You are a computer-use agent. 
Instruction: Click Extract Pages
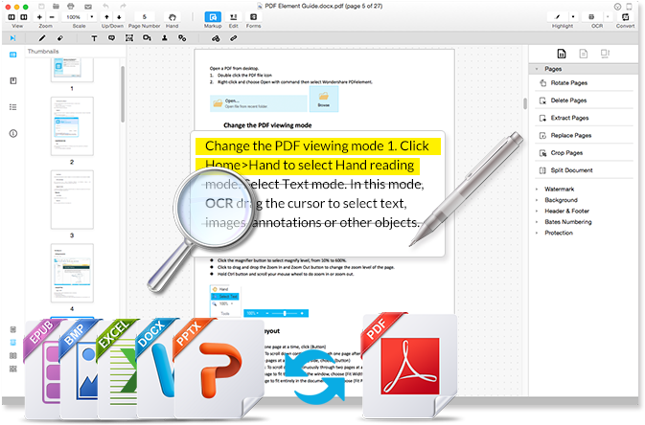point(584,118)
